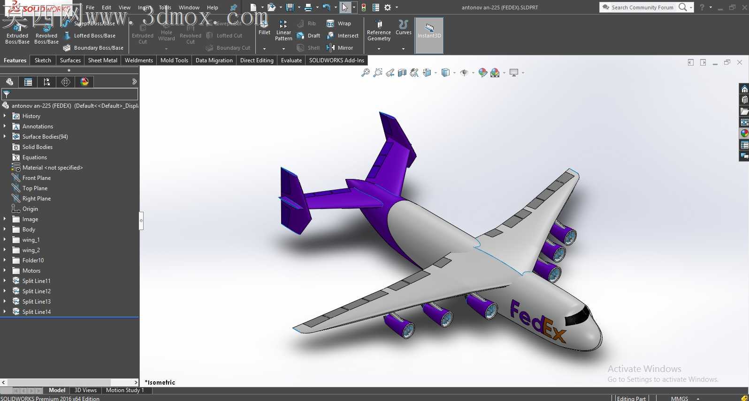
Task: Expand the Annotations tree node
Action: [x=5, y=126]
